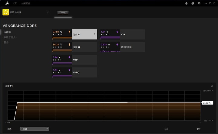Open the help question mark icon
Screen dimensions: 218x134
click(x=193, y=3)
